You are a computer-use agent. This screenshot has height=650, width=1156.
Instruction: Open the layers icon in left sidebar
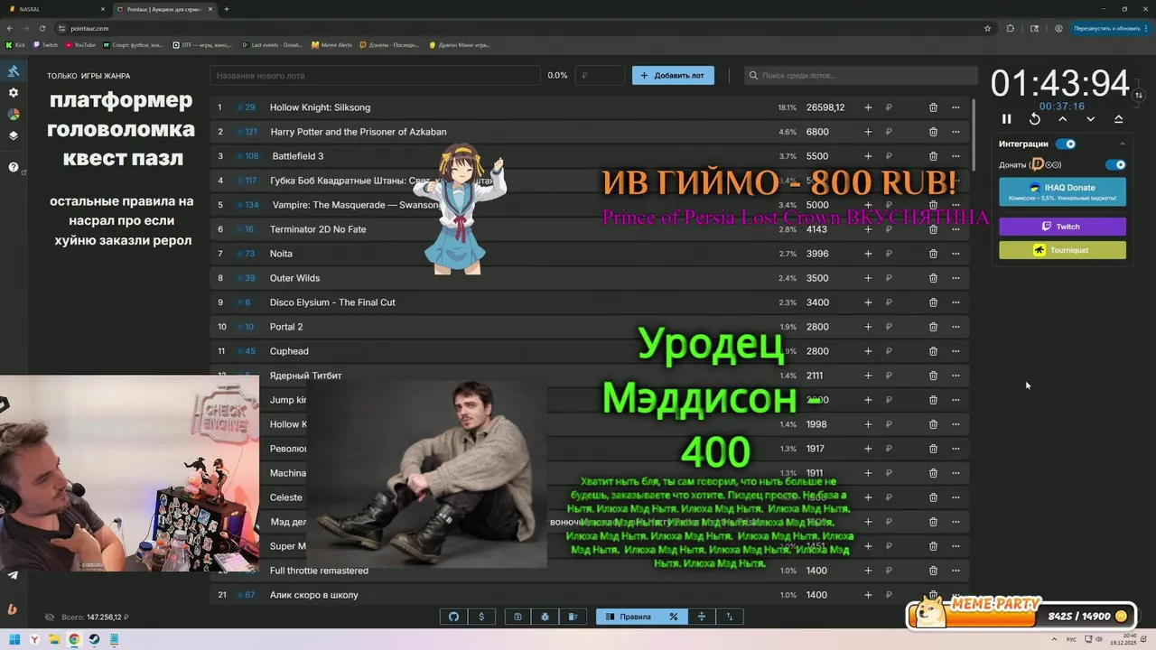pos(14,136)
